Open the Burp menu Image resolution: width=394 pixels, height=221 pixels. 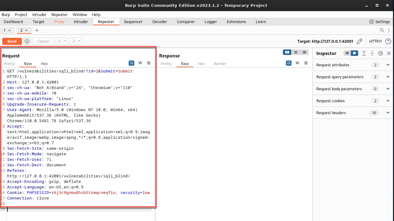[x=6, y=14]
